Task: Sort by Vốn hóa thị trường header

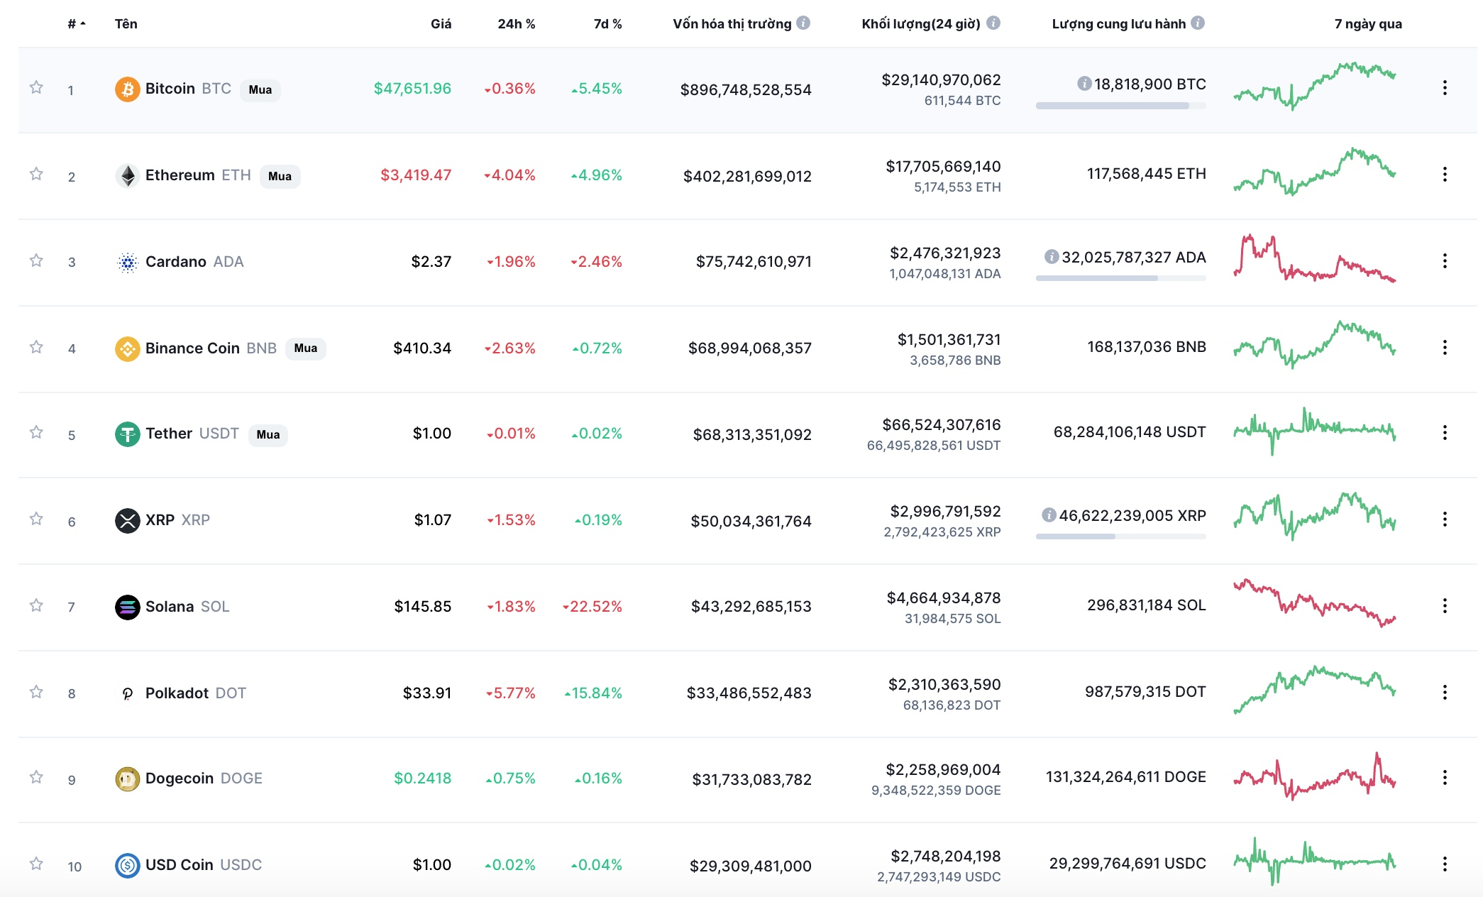Action: (x=732, y=24)
